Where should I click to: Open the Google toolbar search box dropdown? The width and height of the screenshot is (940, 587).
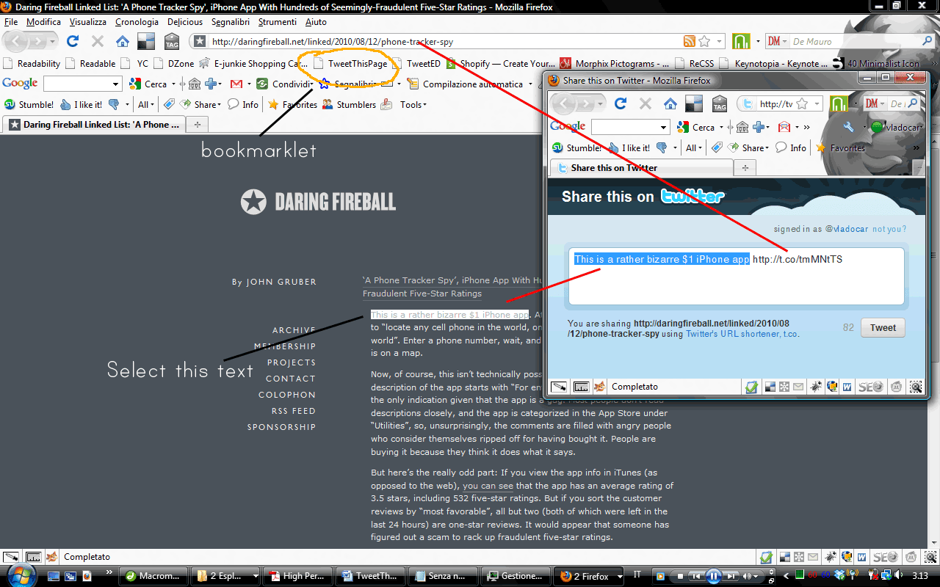pyautogui.click(x=116, y=84)
